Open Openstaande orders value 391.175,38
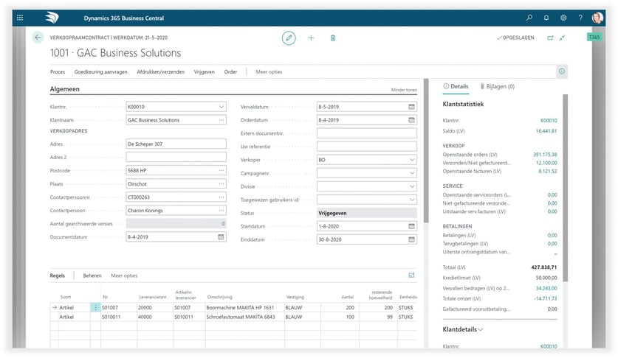This screenshot has height=358, width=618. pos(545,154)
